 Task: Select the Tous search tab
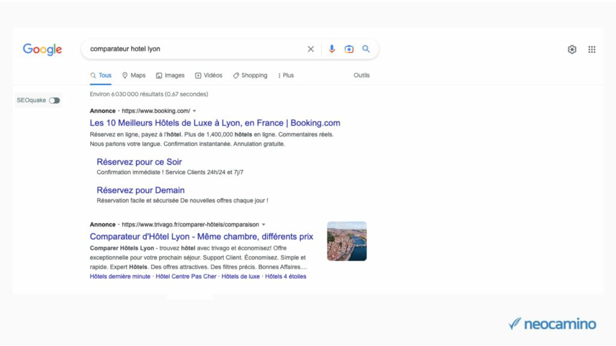pos(100,75)
